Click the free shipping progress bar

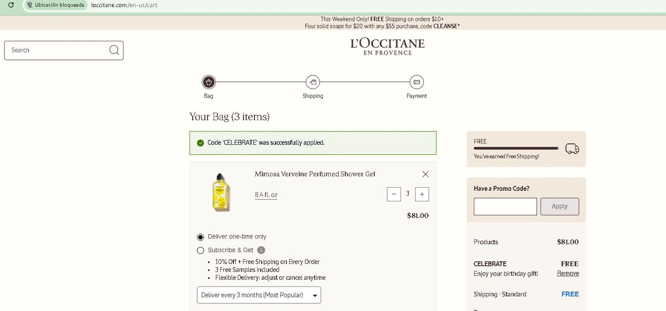(516, 148)
